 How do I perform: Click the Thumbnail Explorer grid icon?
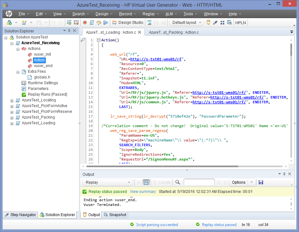click(222, 23)
